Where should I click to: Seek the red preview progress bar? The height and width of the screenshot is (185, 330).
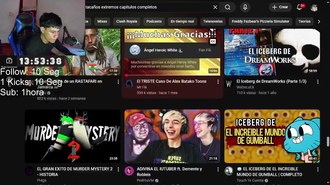pos(172,75)
